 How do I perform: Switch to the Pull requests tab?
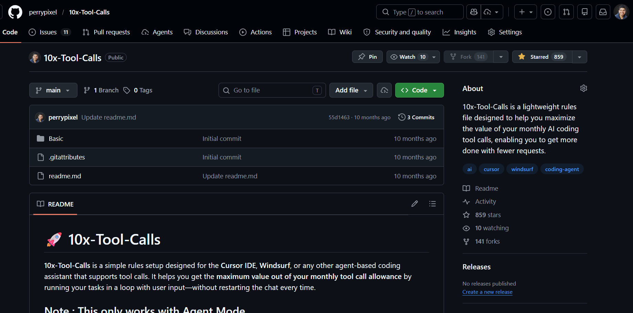(x=106, y=32)
